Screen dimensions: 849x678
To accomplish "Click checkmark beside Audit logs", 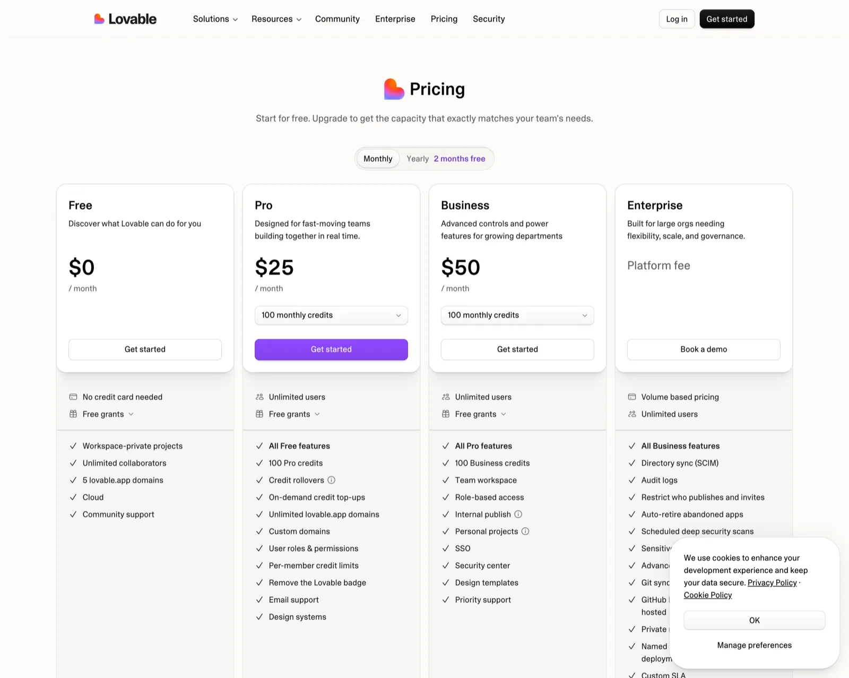I will pos(632,480).
